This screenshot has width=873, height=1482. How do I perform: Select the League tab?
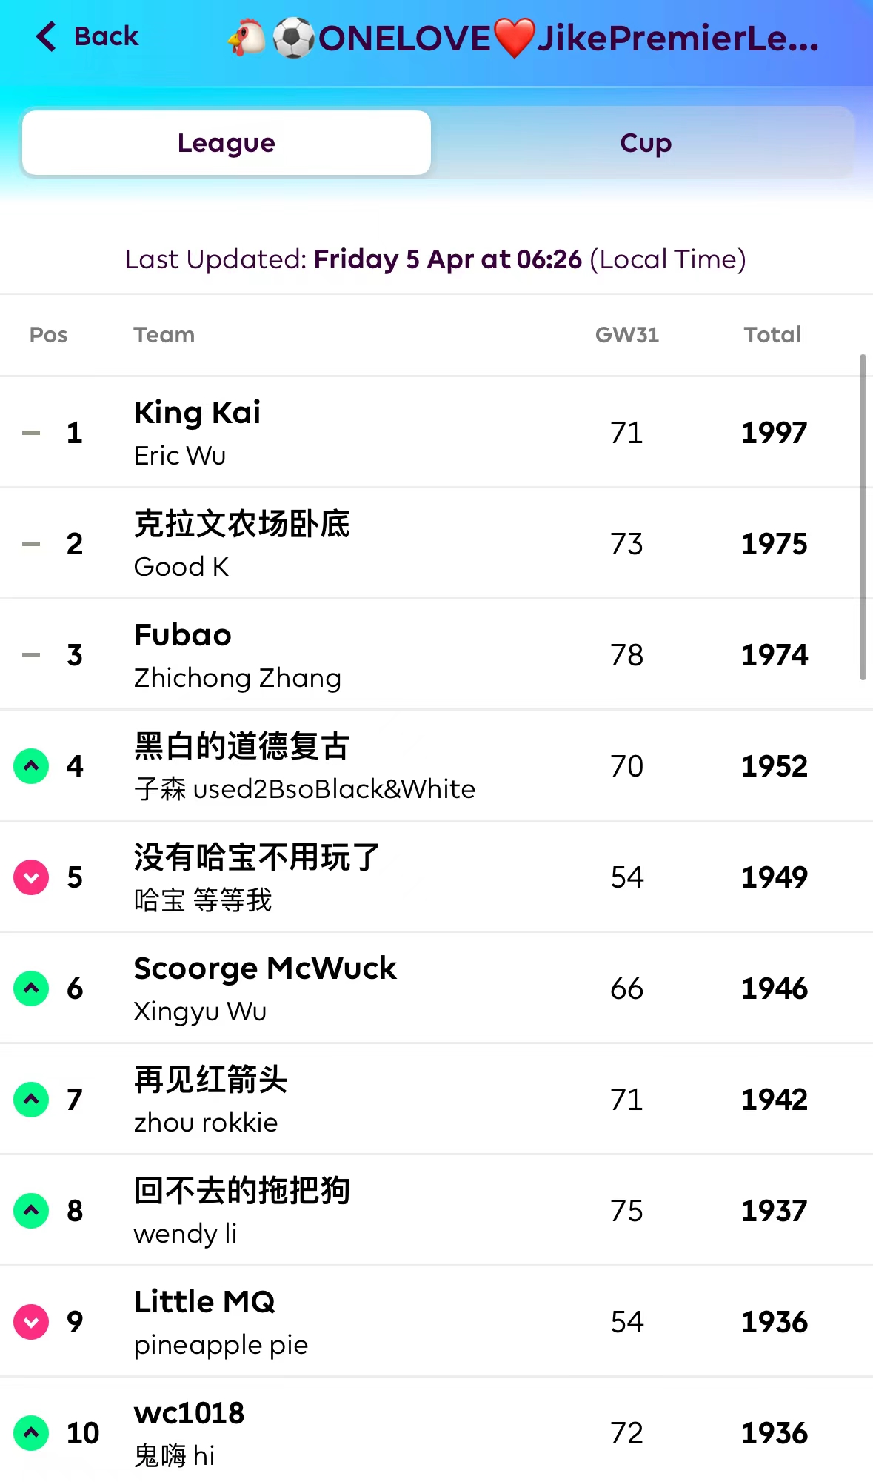[227, 143]
